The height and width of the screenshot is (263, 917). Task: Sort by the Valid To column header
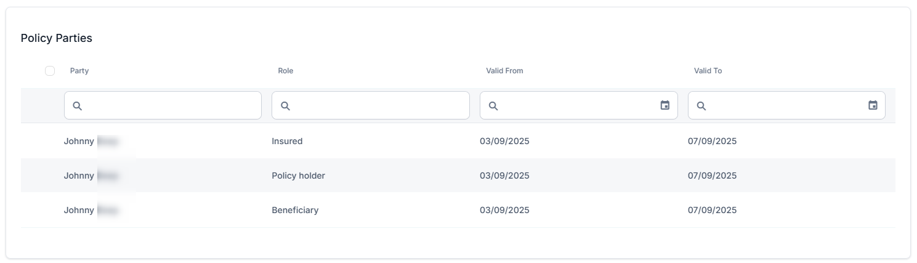pyautogui.click(x=708, y=71)
